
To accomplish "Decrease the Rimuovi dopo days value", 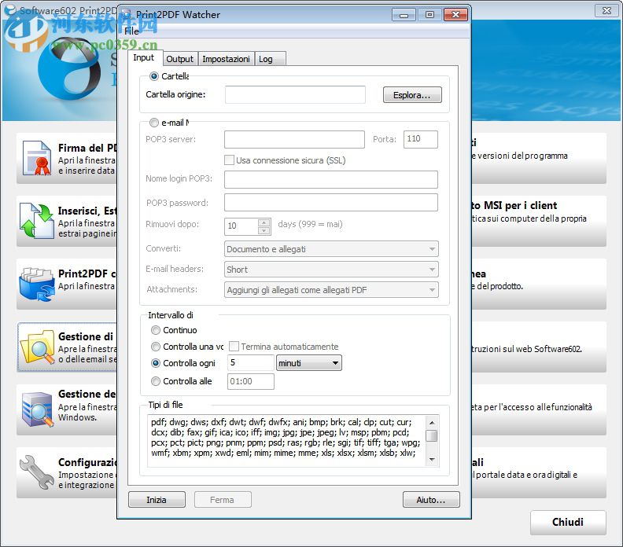I will tap(264, 230).
